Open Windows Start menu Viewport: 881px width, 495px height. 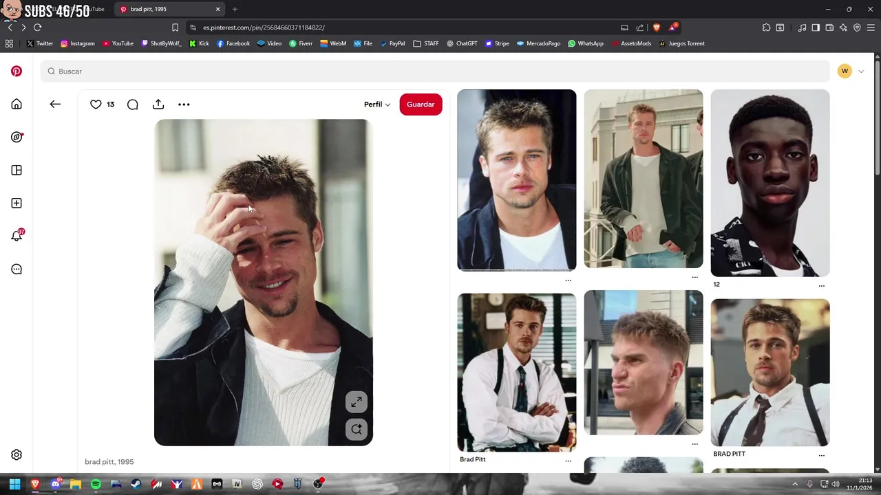[x=14, y=484]
